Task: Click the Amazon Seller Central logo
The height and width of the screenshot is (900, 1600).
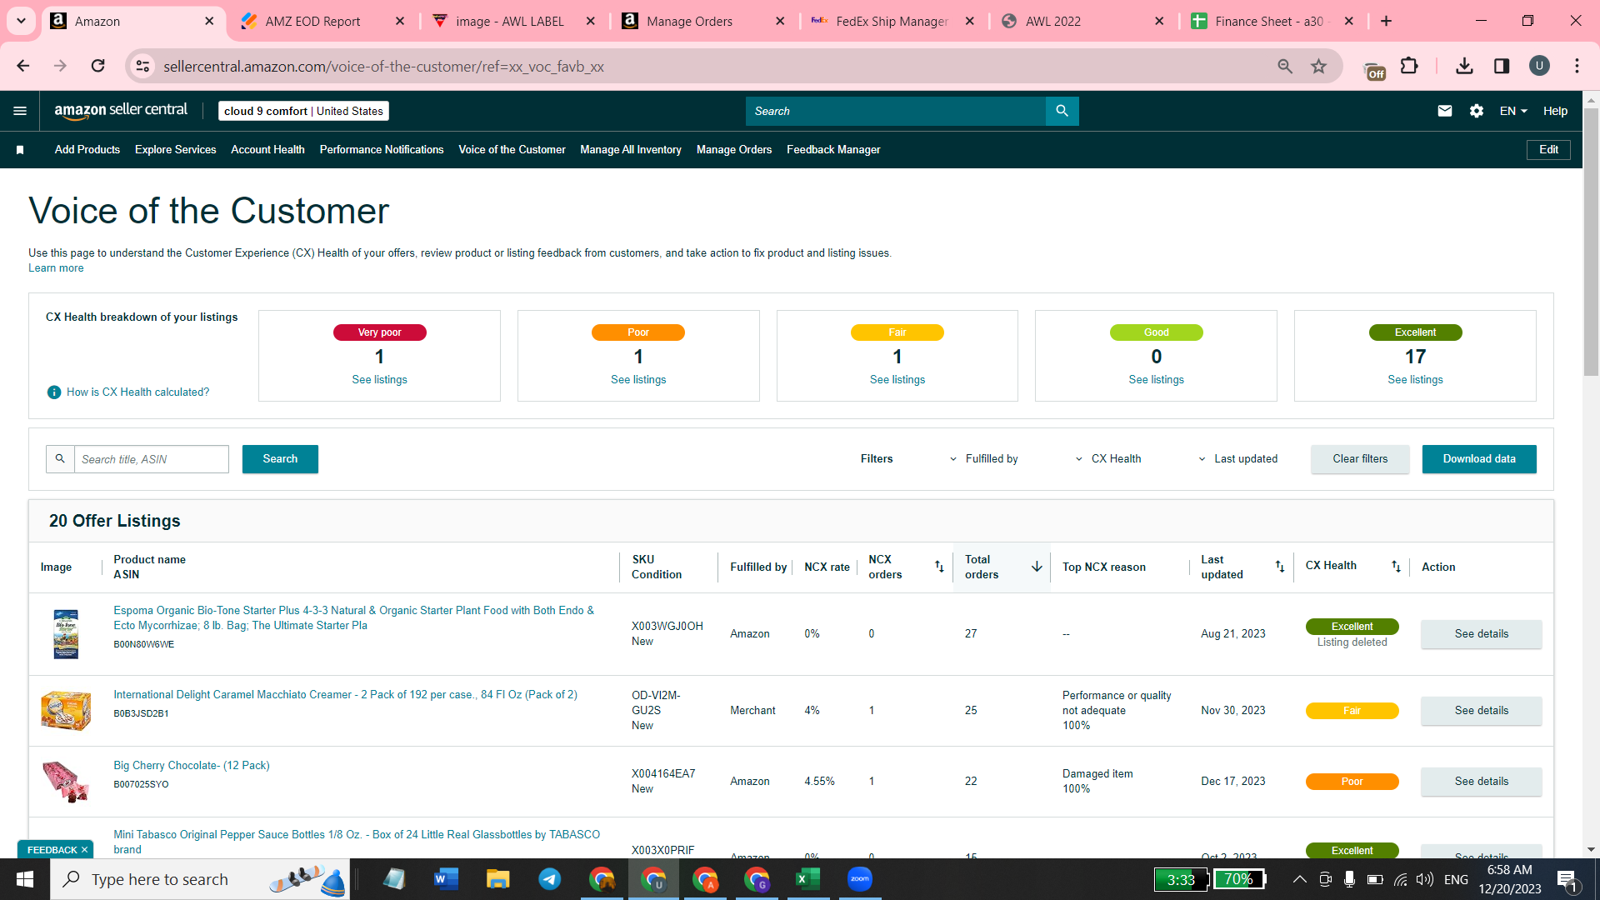Action: click(x=121, y=111)
